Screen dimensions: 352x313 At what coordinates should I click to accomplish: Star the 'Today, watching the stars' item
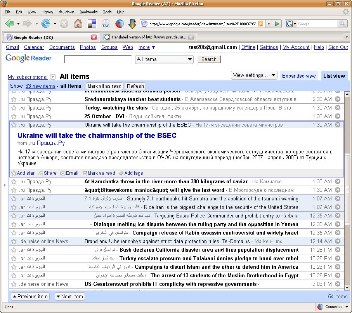click(x=14, y=108)
